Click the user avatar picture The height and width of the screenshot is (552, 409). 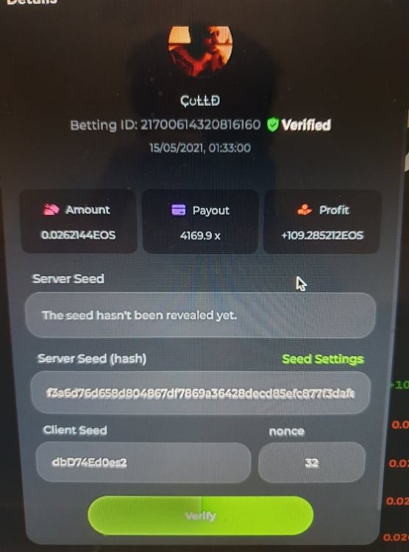tap(200, 49)
